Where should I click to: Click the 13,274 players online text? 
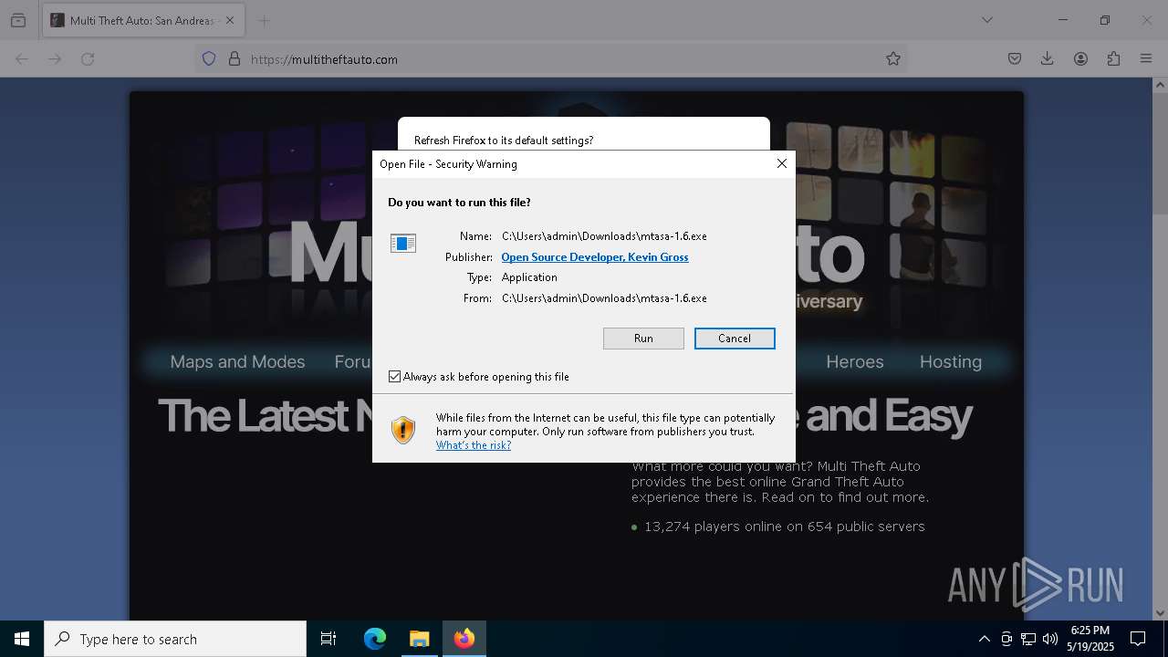pyautogui.click(x=785, y=527)
